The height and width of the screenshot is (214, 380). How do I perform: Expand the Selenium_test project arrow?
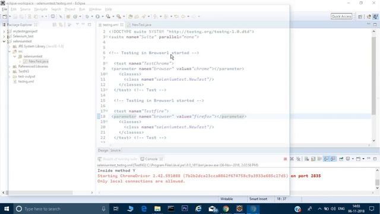[x=4, y=36]
